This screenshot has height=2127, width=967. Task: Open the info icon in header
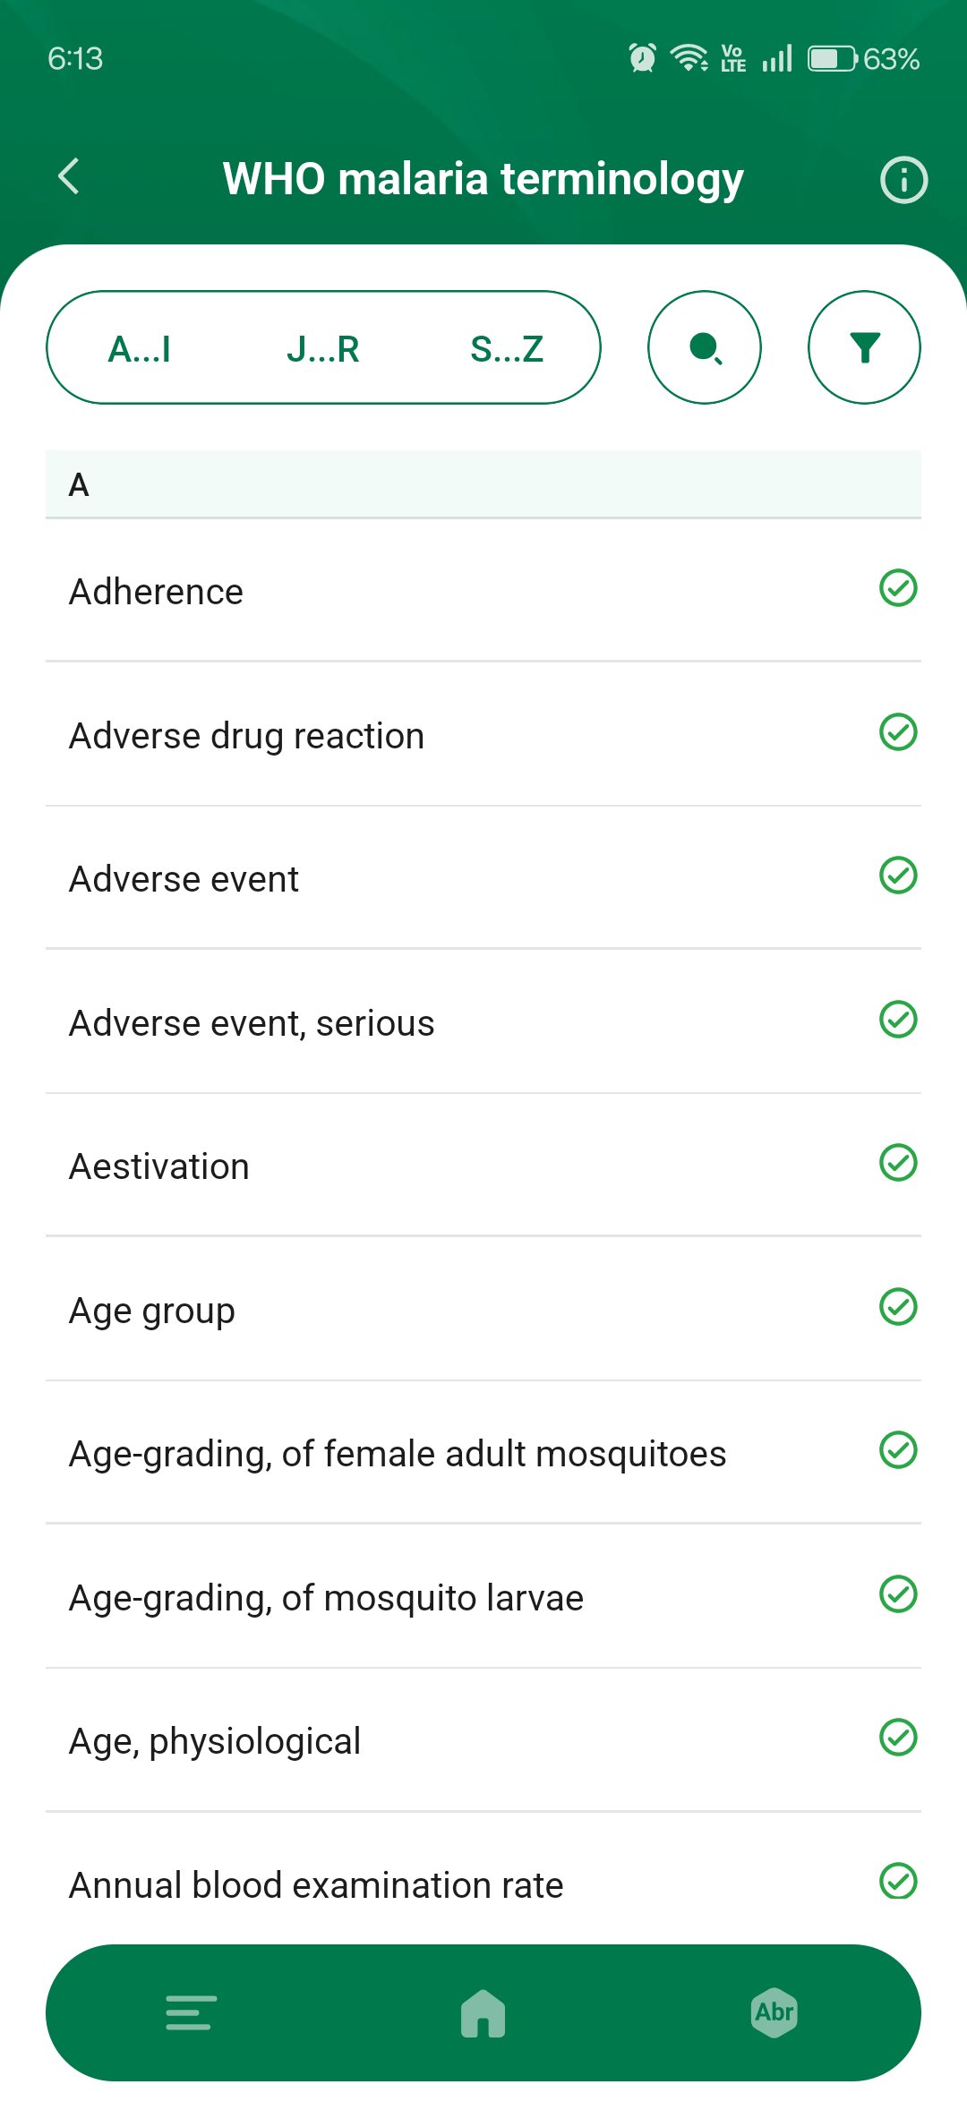(x=903, y=180)
